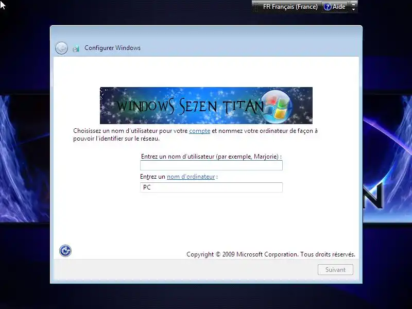The width and height of the screenshot is (412, 309).
Task: Click the 'Configurer Windows' title text
Action: (x=112, y=48)
